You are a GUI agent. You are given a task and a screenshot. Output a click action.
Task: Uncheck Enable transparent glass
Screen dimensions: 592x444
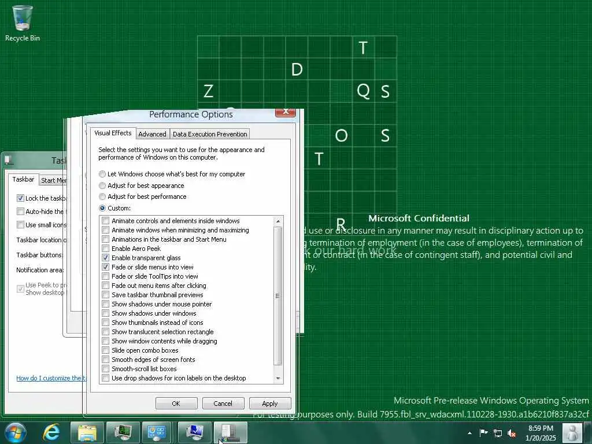click(x=106, y=258)
